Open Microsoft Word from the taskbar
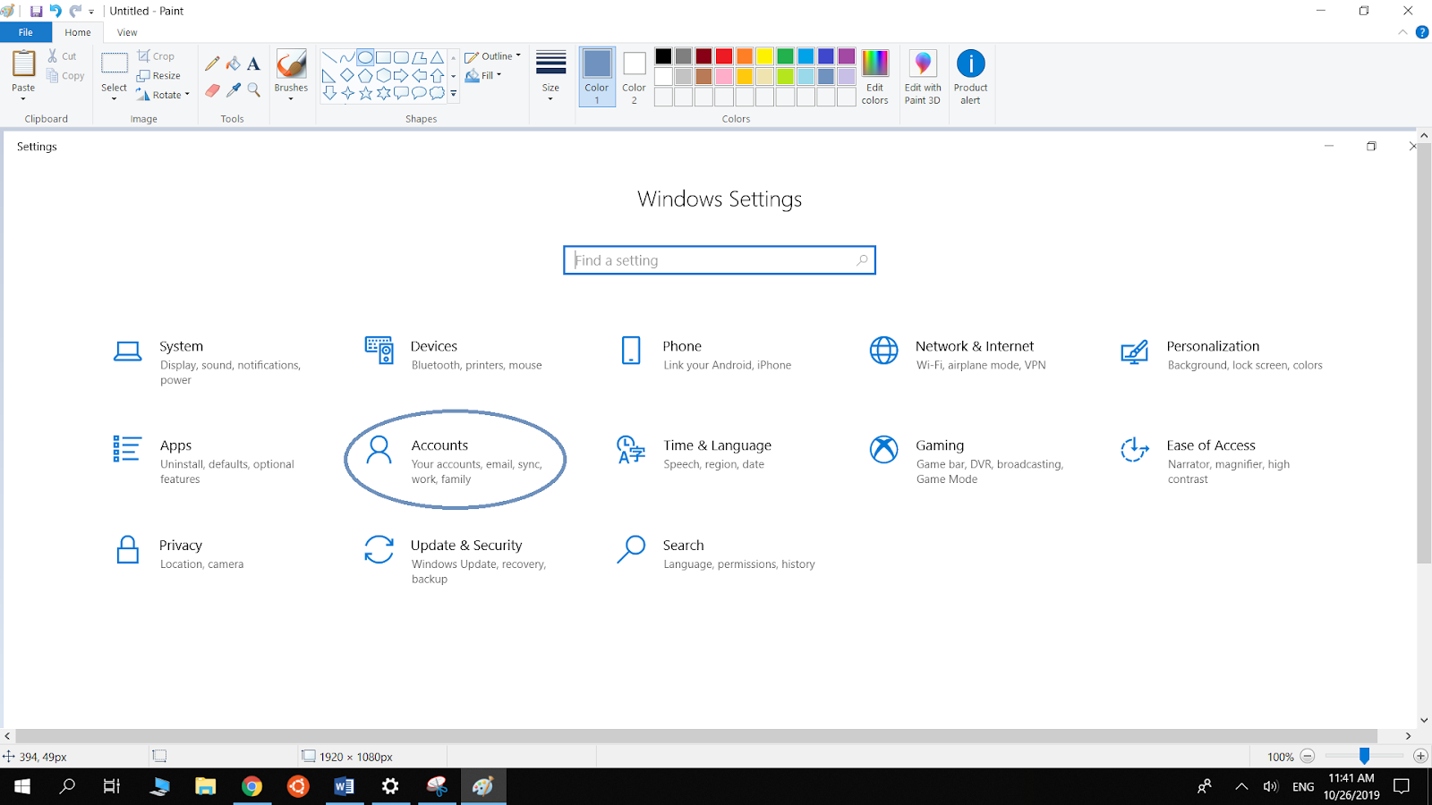 (x=344, y=786)
